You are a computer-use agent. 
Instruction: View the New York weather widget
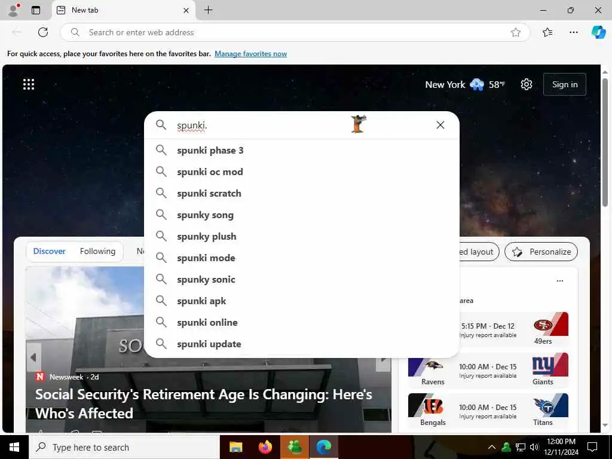tap(465, 84)
